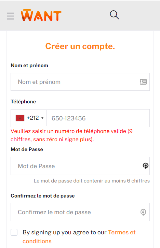Open the Termes et conditions link

79,237
